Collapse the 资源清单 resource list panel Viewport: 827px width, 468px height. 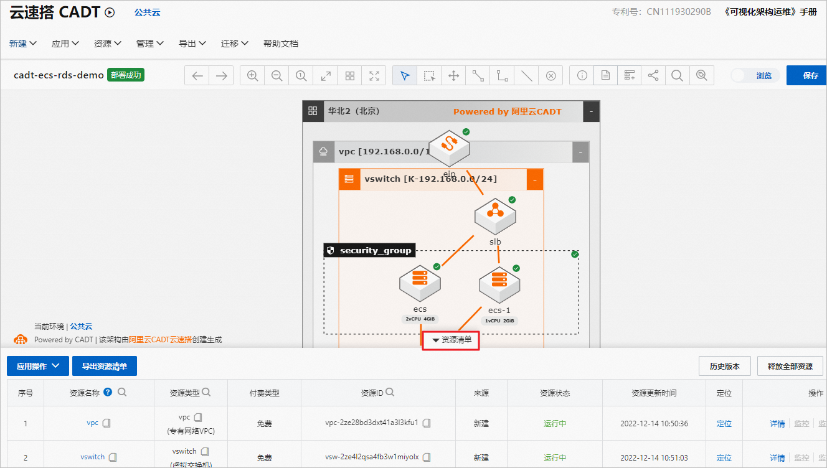pyautogui.click(x=451, y=340)
